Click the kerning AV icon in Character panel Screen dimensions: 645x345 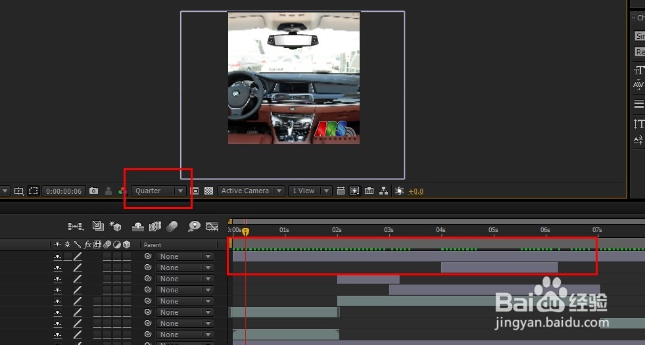coord(638,84)
